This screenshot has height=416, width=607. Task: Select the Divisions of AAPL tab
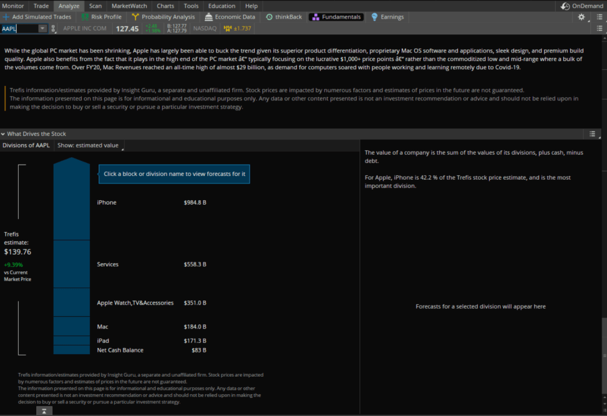tap(26, 145)
